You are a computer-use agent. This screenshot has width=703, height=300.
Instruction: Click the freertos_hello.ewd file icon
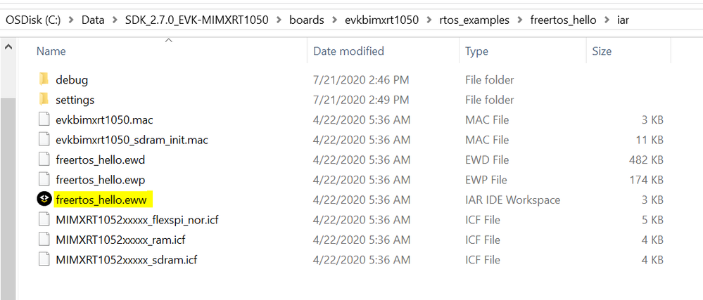[44, 159]
